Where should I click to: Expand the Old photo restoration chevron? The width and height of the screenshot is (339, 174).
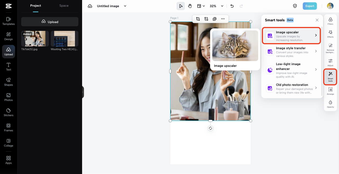point(316,88)
